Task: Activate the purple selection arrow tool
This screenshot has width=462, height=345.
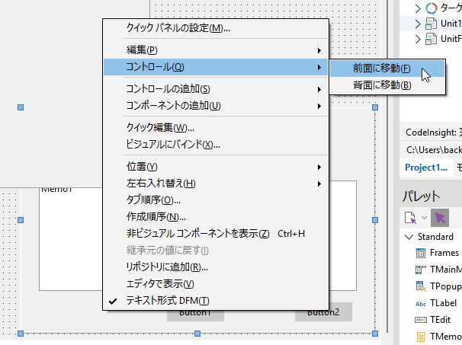Action: point(440,218)
